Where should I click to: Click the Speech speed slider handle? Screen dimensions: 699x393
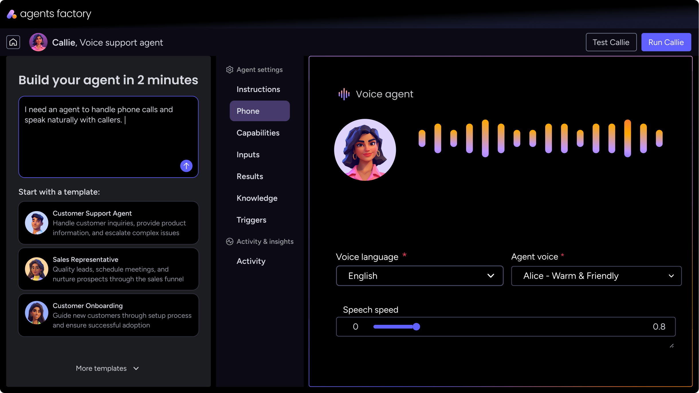(x=416, y=327)
